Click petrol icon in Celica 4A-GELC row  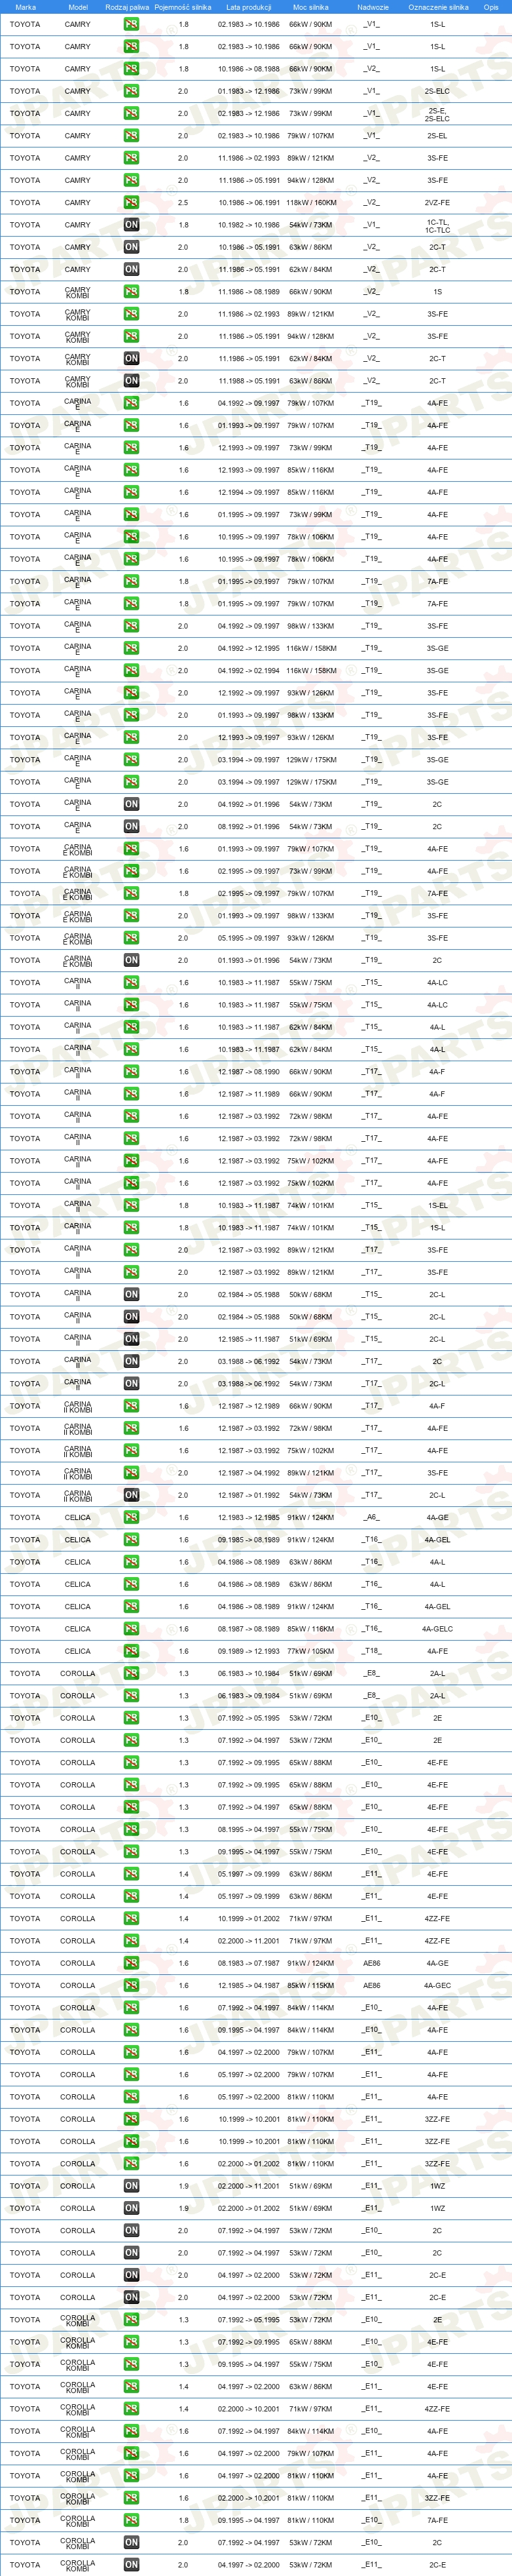click(x=132, y=1629)
